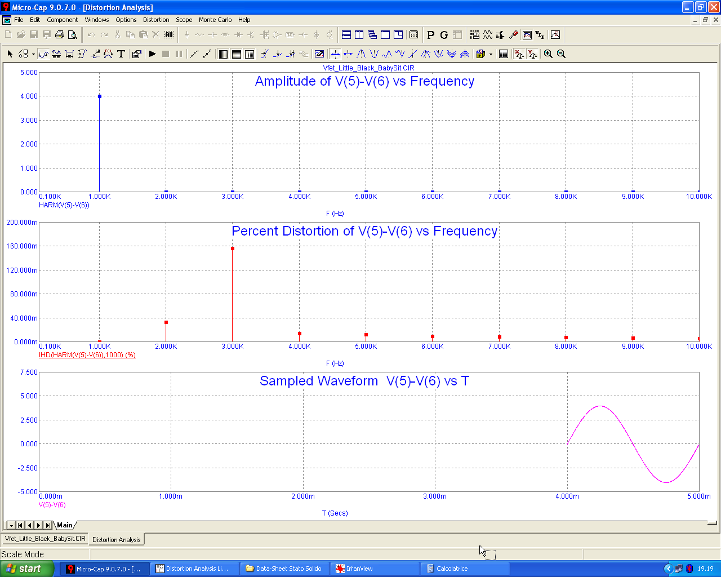This screenshot has width=721, height=577.
Task: Toggle the horizontal grid lines button
Action: pyautogui.click(x=237, y=54)
